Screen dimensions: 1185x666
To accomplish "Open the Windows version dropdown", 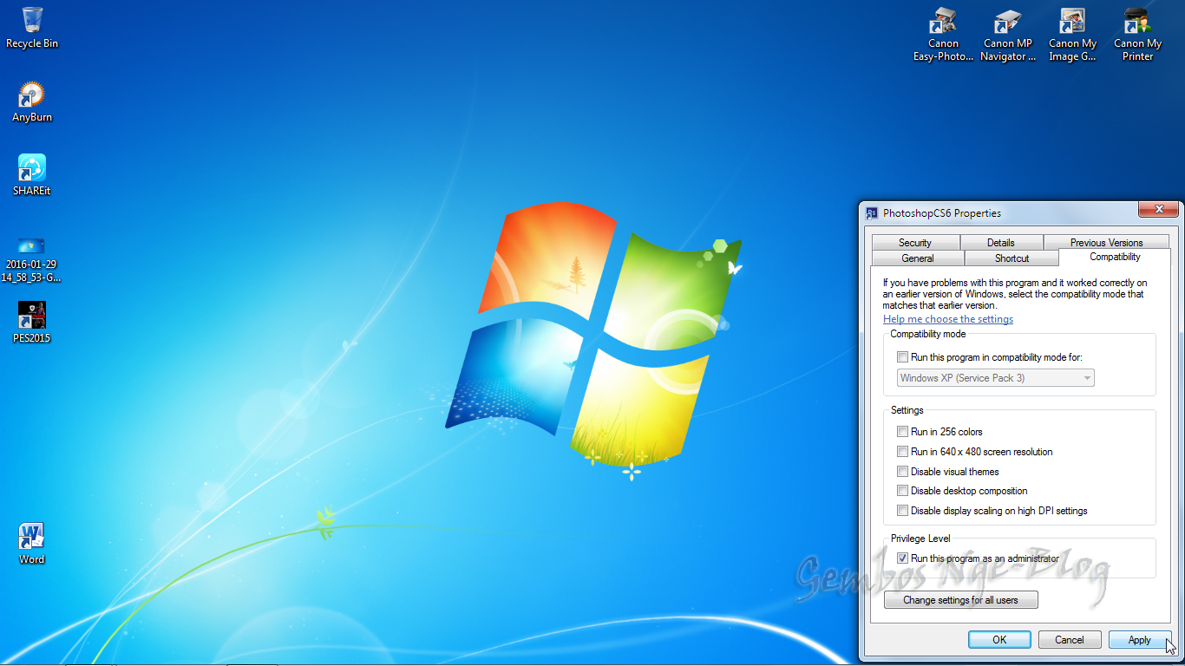I will click(1087, 377).
